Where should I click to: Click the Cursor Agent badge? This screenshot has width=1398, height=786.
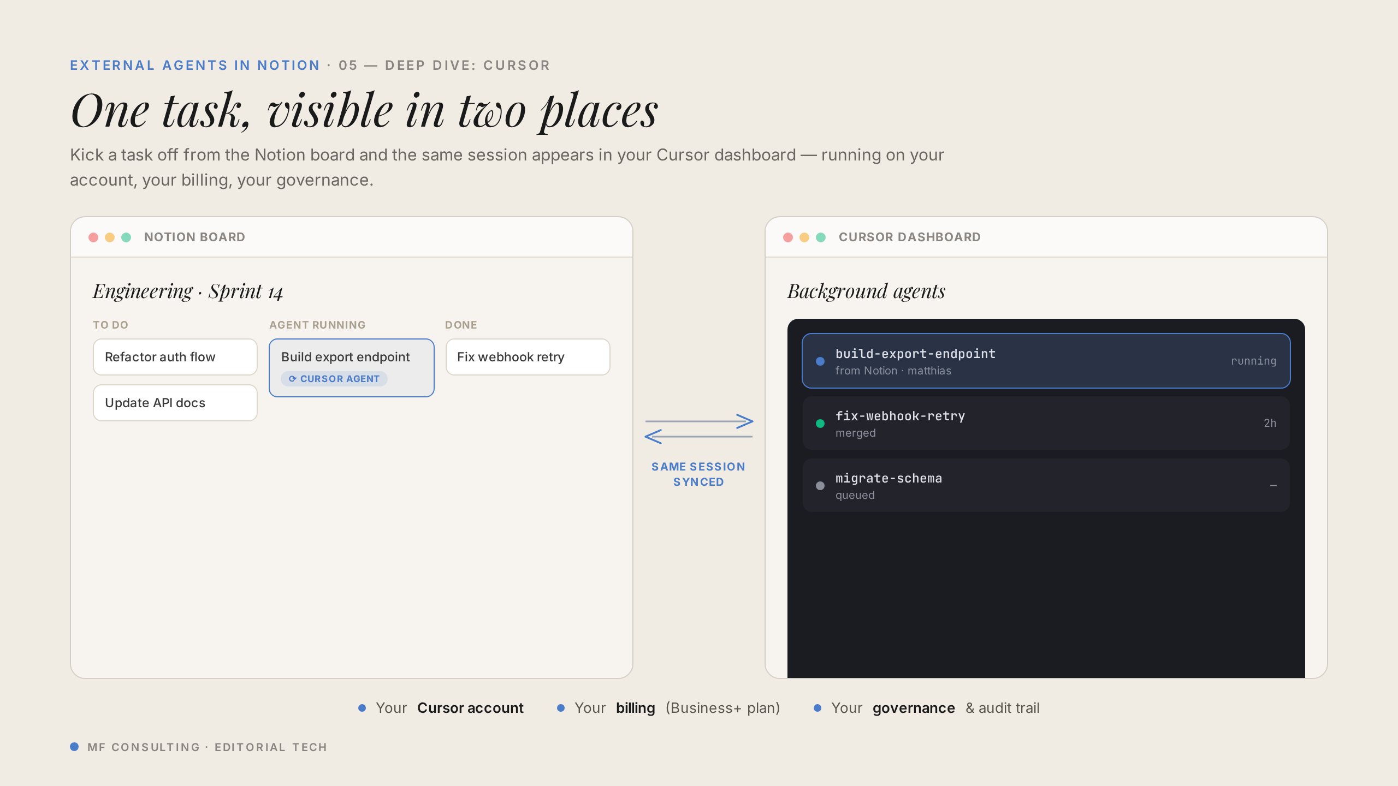(334, 379)
